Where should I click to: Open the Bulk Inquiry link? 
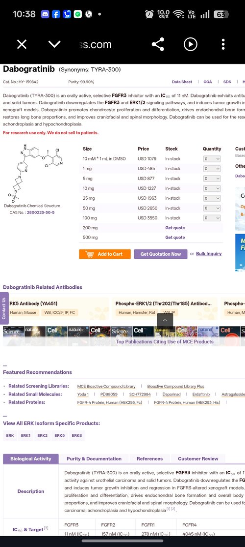[x=209, y=254]
